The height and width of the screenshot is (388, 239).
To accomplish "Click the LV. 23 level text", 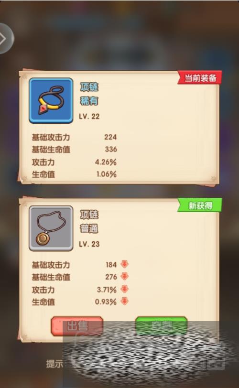I will coord(89,244).
